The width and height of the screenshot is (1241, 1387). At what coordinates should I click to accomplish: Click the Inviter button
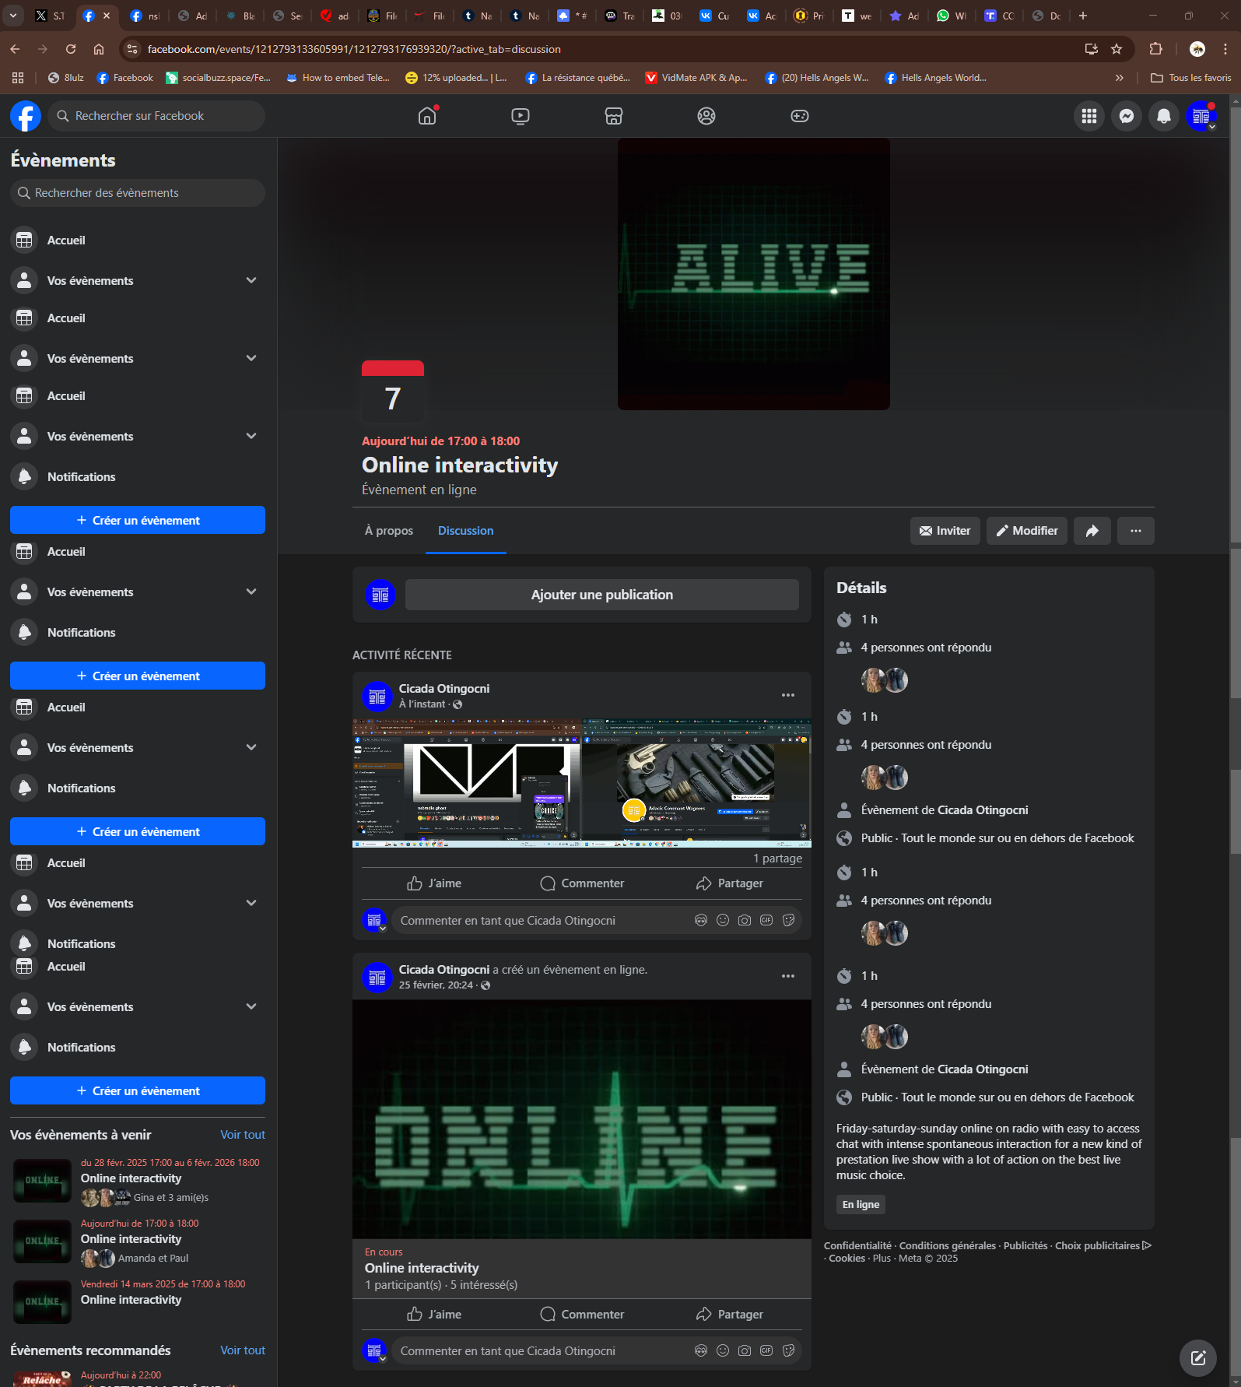[x=945, y=531]
